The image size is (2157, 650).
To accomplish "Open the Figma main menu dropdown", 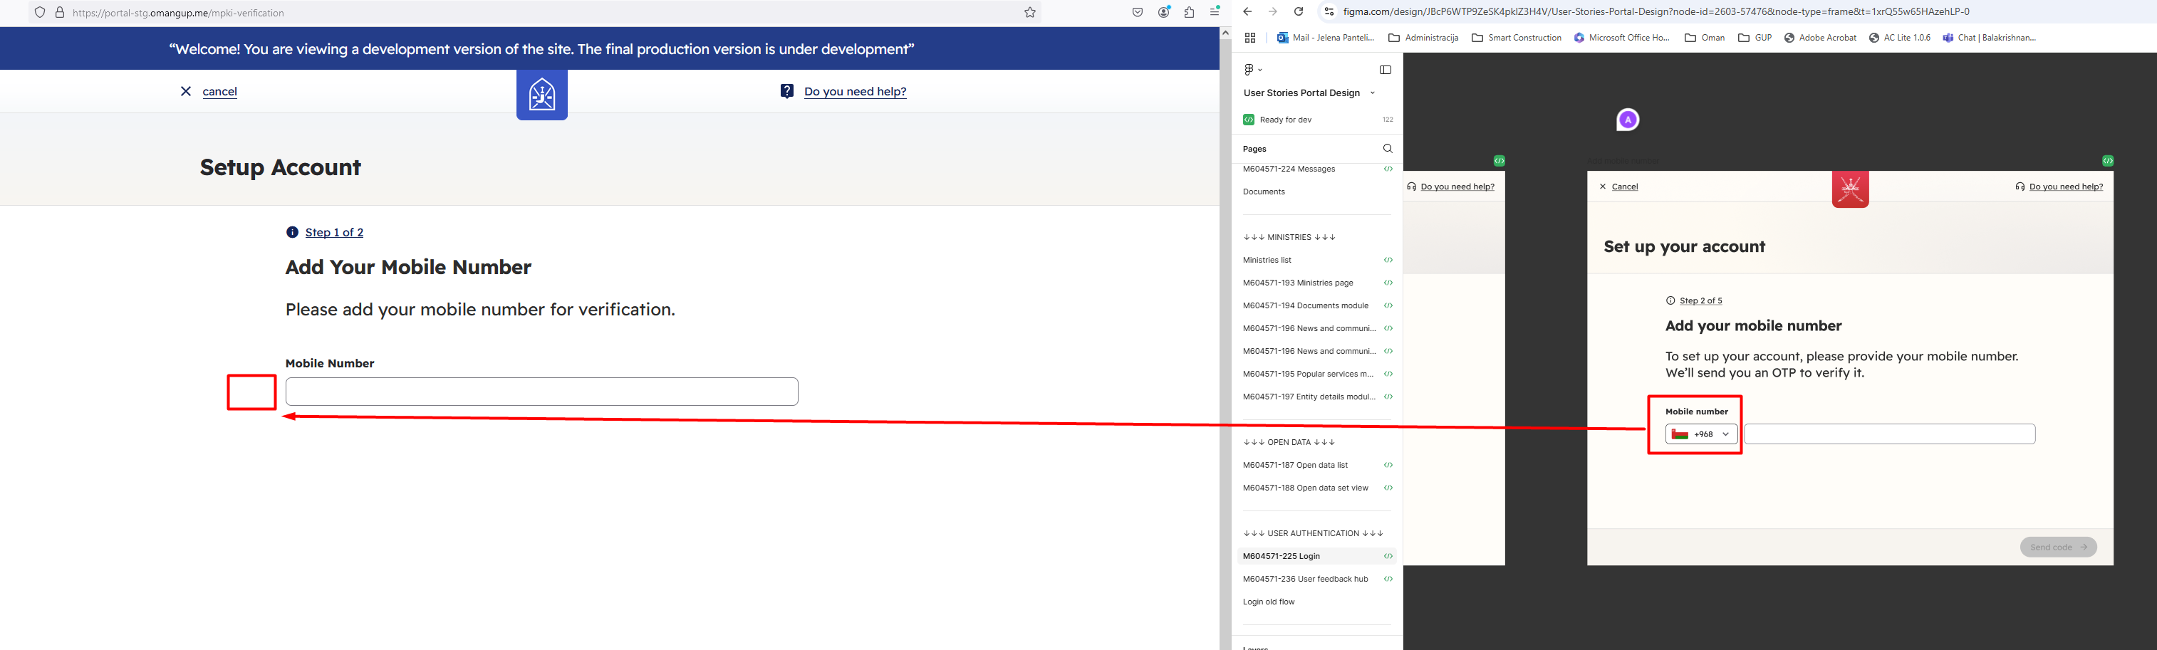I will click(1252, 70).
